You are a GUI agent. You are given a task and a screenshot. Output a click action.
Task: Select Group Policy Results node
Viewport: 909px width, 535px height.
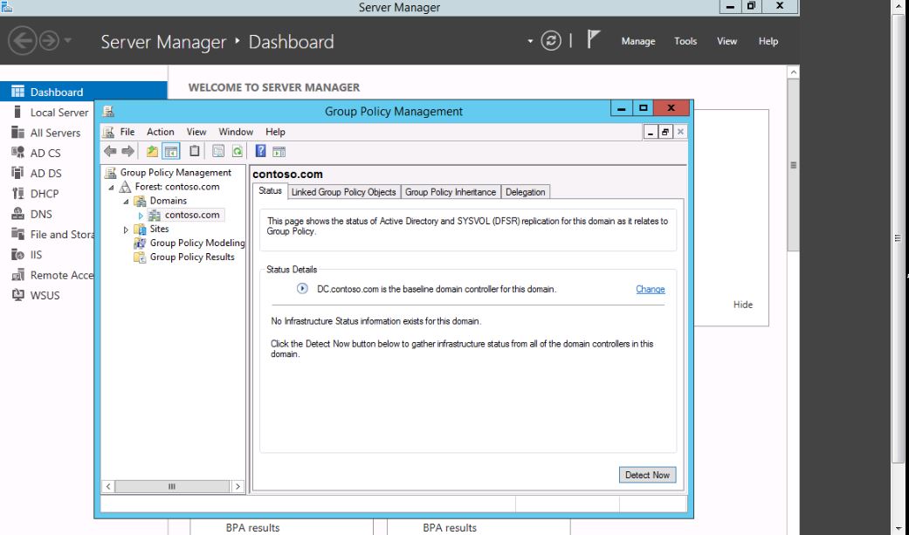coord(191,257)
